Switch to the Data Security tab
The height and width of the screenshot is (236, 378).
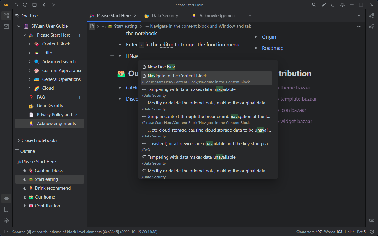tap(165, 16)
